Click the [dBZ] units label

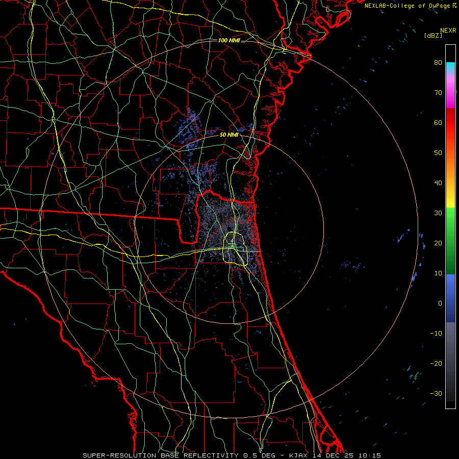(433, 35)
